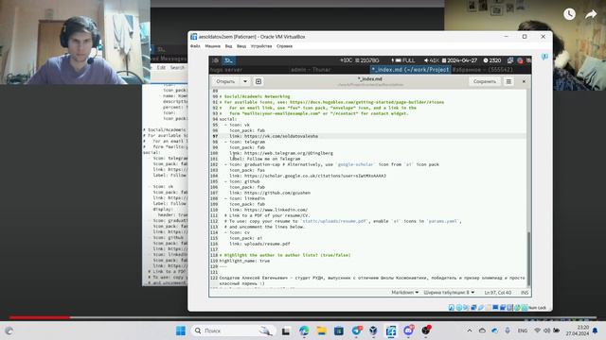
Task: Click the taskbar Поиск search field
Action: pyautogui.click(x=233, y=331)
